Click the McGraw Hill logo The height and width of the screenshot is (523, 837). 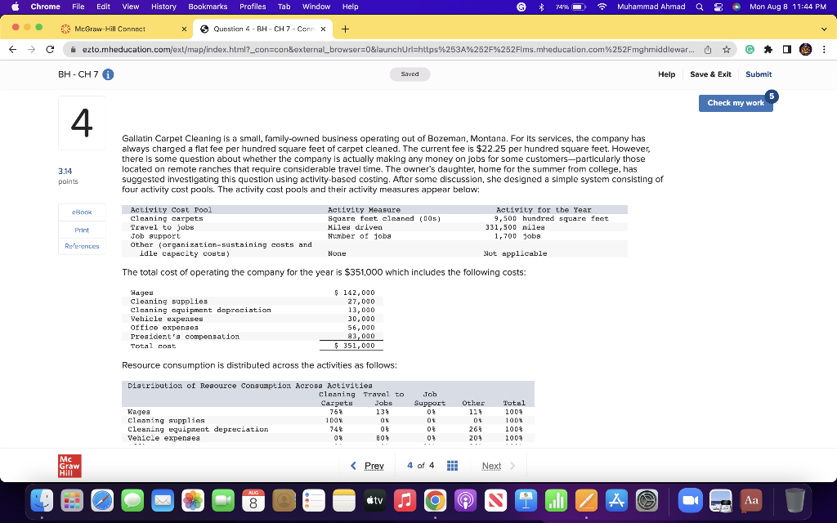(x=68, y=466)
